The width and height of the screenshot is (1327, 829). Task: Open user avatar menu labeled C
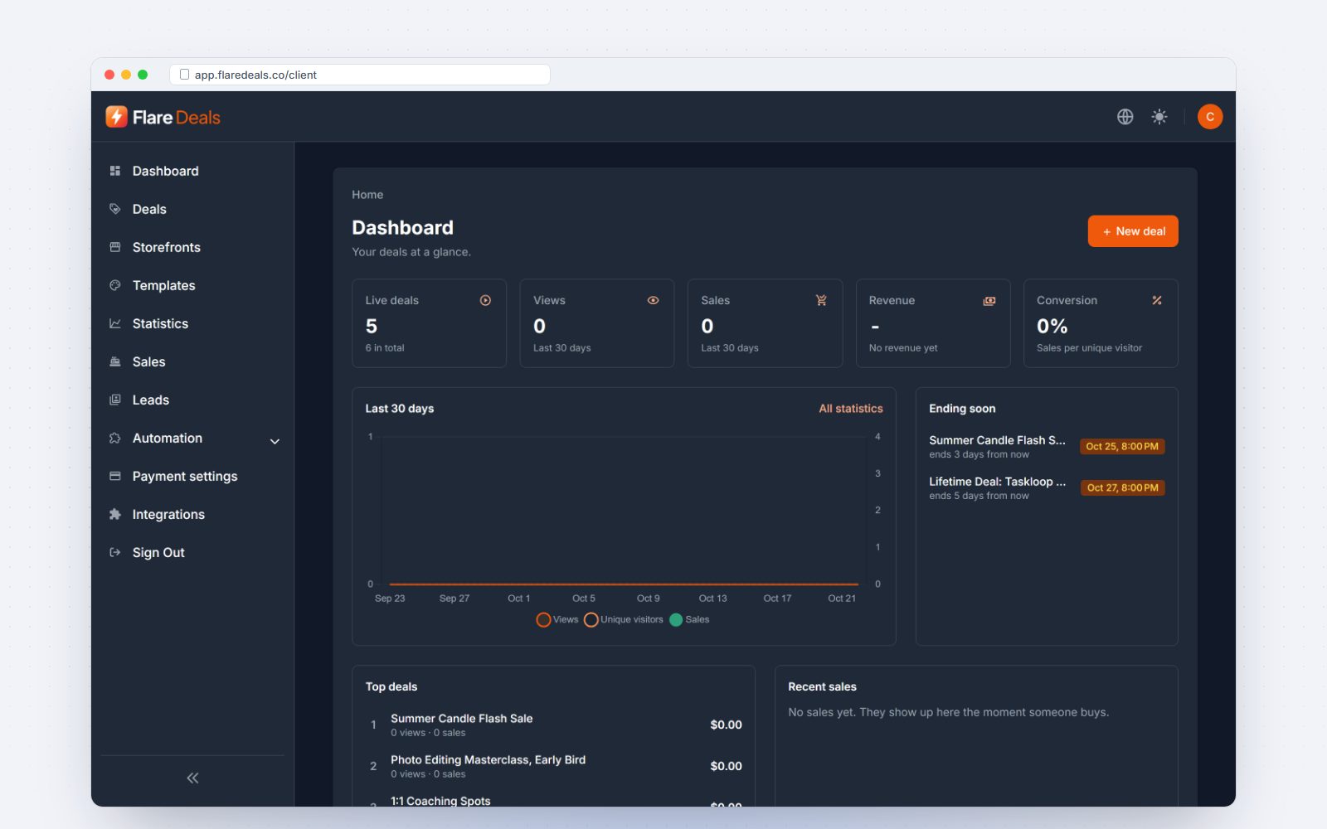1210,117
